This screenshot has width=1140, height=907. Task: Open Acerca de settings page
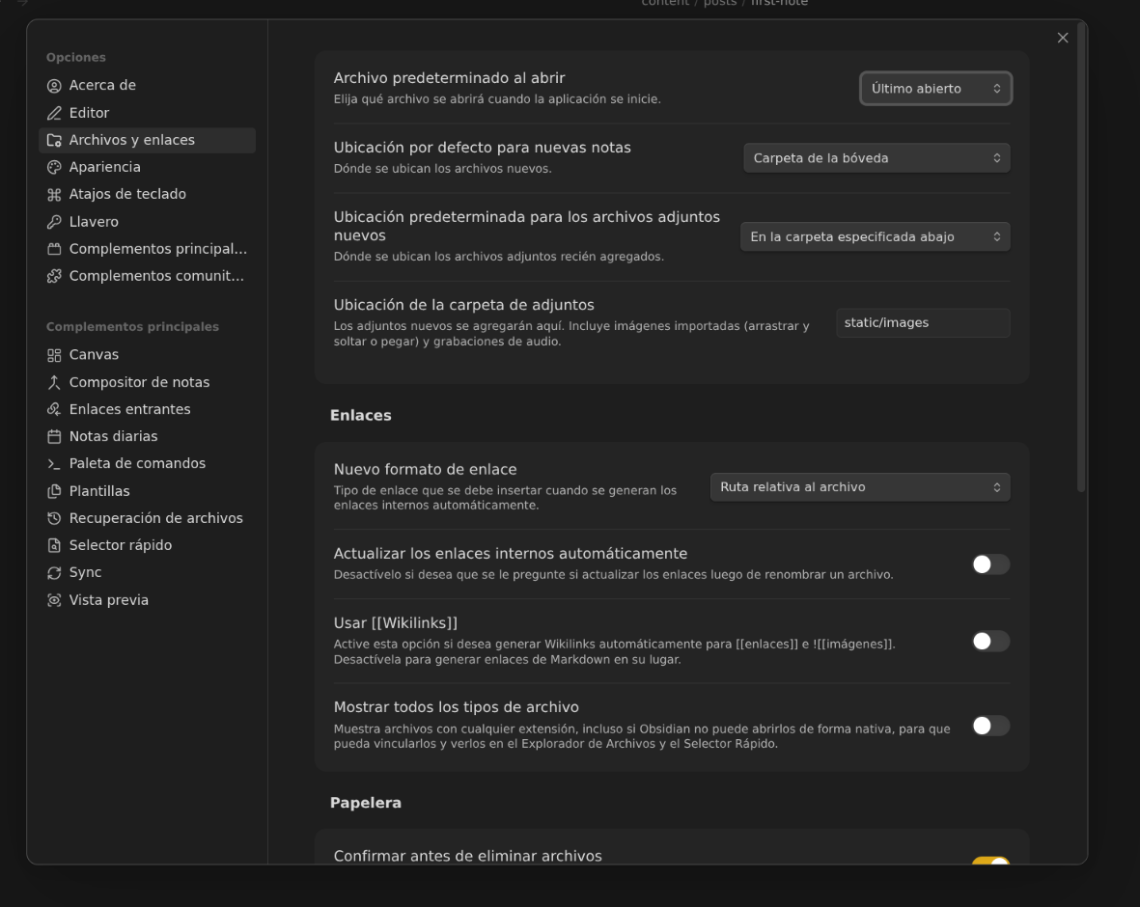coord(102,86)
